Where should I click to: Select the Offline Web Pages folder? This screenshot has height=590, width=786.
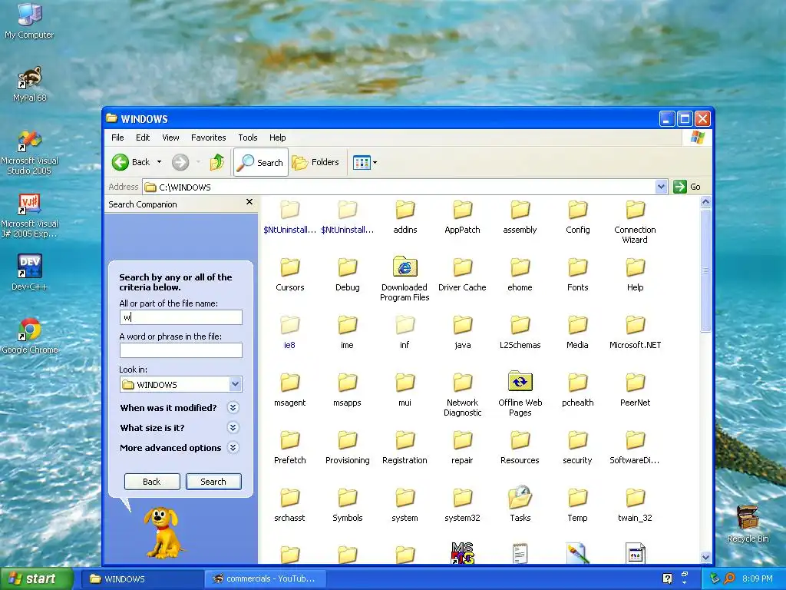[520, 394]
